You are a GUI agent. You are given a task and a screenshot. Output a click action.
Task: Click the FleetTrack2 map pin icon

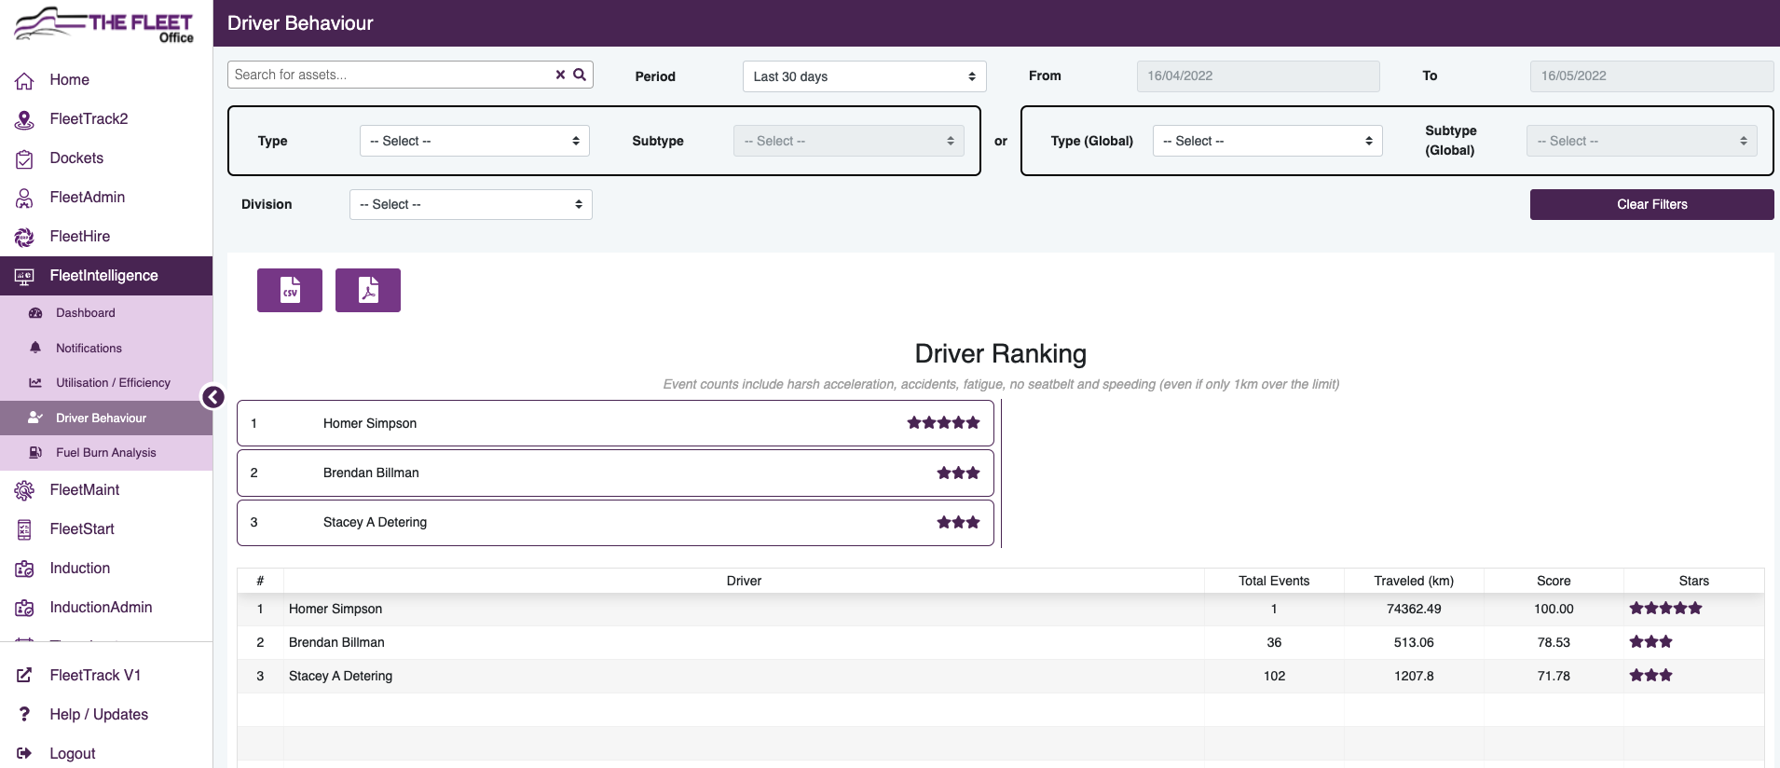click(x=24, y=119)
